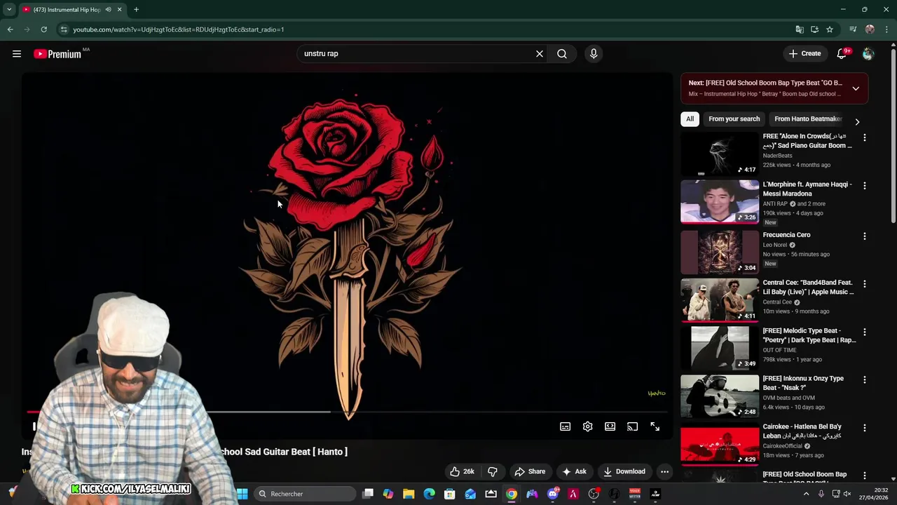Seek on the video progress bar
The height and width of the screenshot is (505, 897).
coord(347,412)
